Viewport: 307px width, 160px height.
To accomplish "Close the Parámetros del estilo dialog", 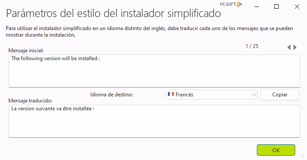I will [297, 7].
